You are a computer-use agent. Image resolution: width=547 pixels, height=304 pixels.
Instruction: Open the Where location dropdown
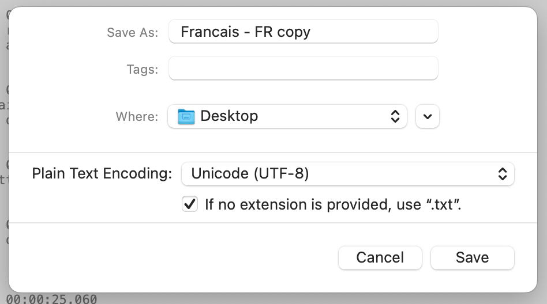point(287,116)
